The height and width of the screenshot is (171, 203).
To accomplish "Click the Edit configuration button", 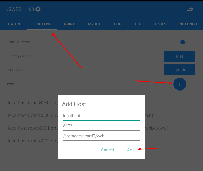I will coord(179,56).
